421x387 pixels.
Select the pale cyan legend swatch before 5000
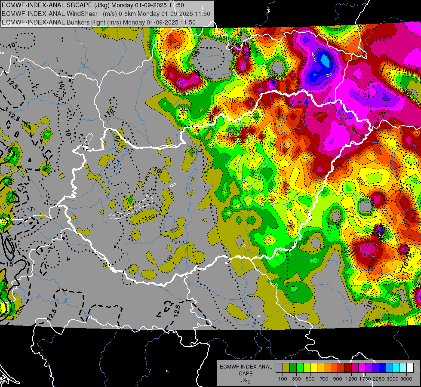403,368
